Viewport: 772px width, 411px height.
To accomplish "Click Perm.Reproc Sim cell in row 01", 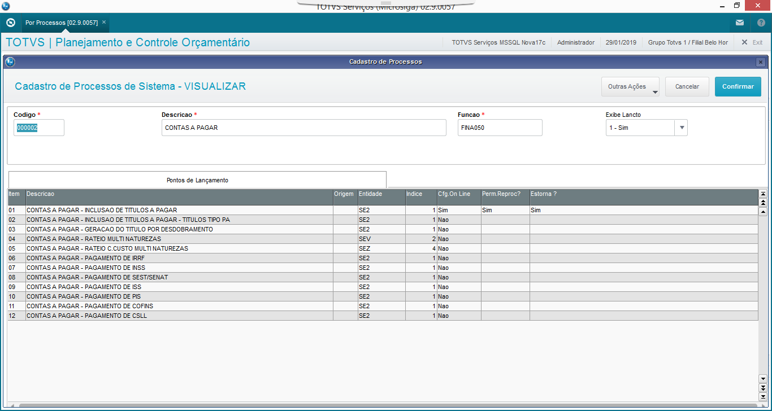I will tap(505, 210).
